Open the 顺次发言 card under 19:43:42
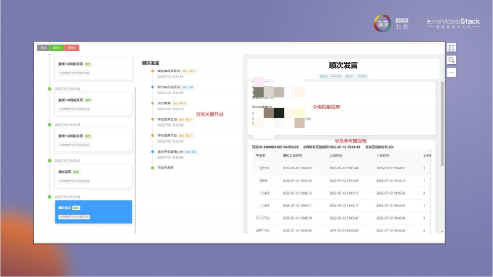The image size is (493, 277). 94,176
